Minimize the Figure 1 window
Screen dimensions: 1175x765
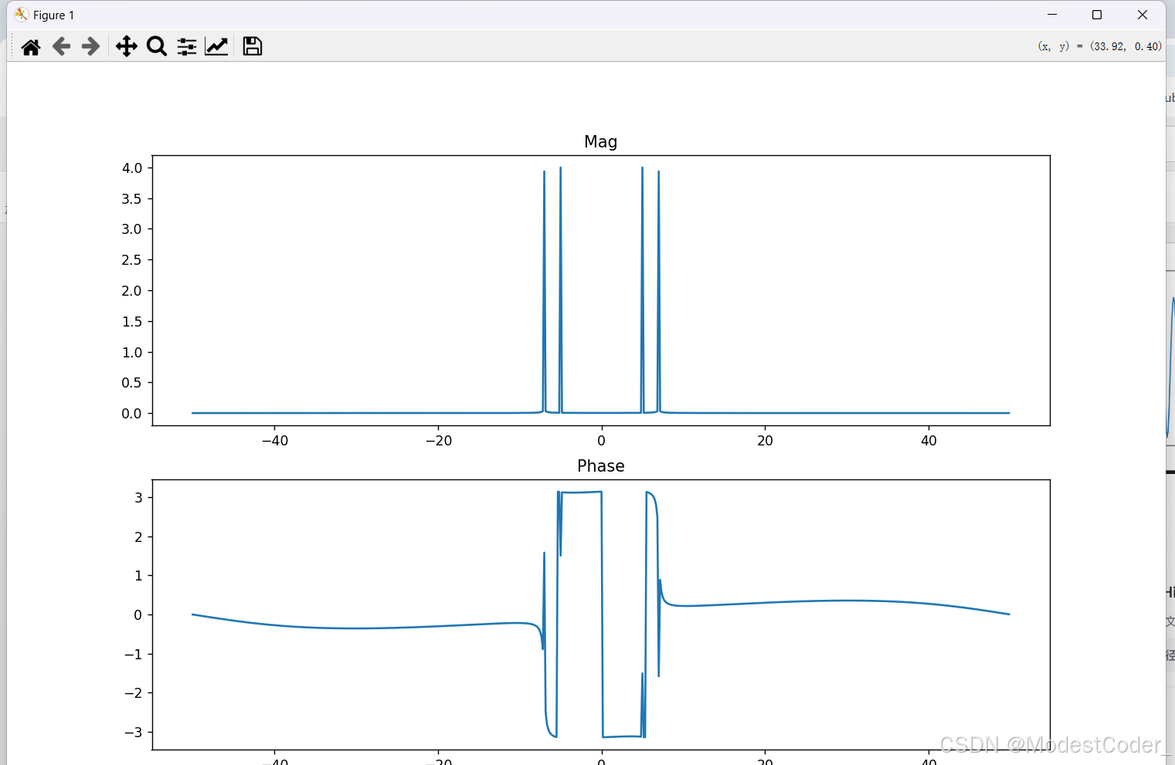(x=1052, y=15)
